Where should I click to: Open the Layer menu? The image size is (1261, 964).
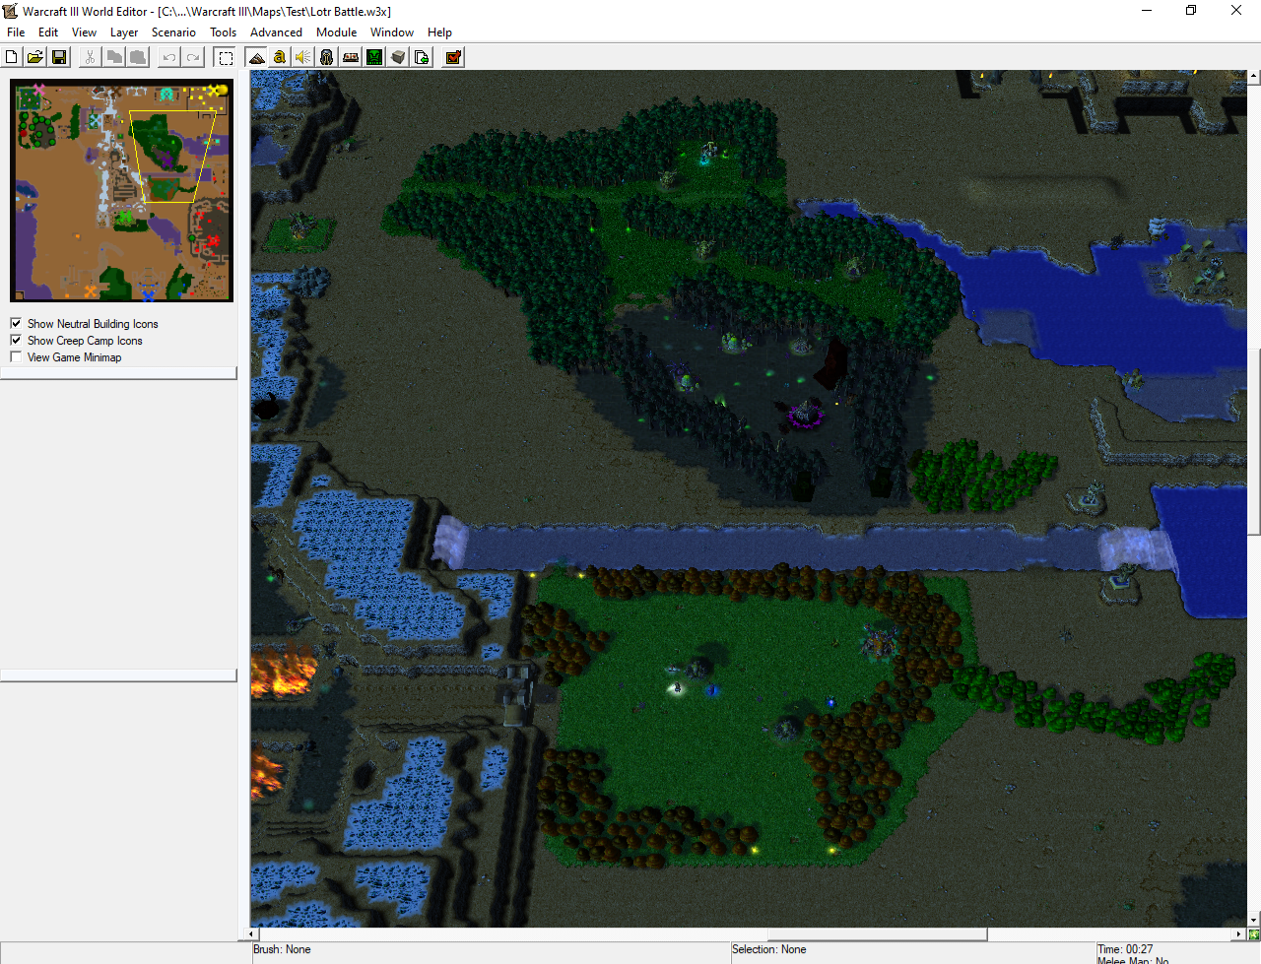124,32
